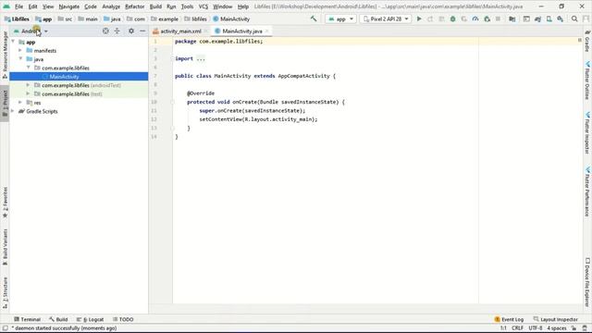
Task: Open the Gradle tool window on right edge
Action: [587, 41]
